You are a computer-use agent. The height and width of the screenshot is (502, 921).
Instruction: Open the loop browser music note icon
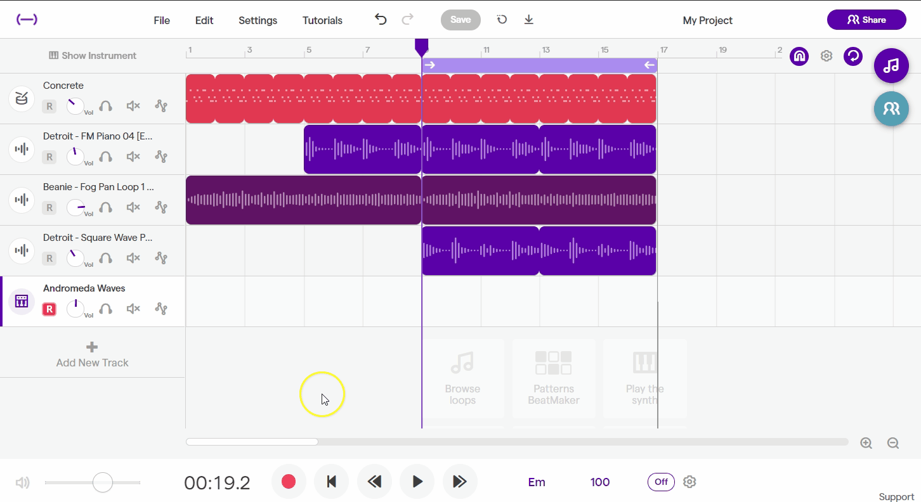(891, 65)
